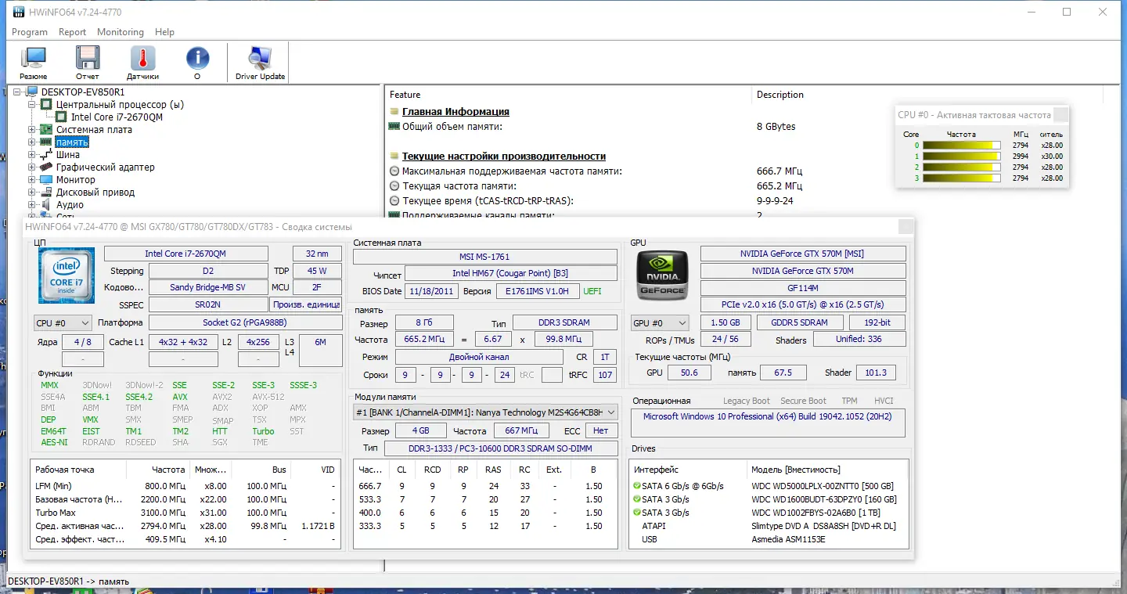Open the memory module BANK 1 dropdown
The height and width of the screenshot is (594, 1127).
[485, 412]
